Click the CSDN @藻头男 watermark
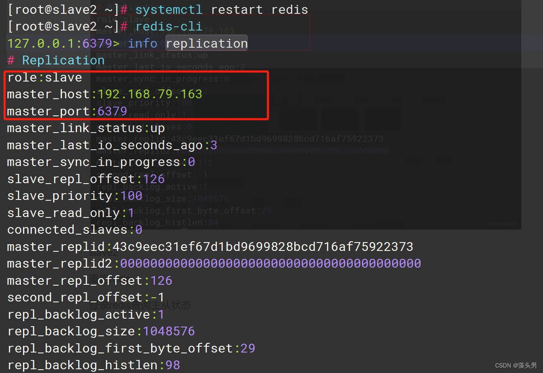Viewport: 543px width, 373px height. 517,365
